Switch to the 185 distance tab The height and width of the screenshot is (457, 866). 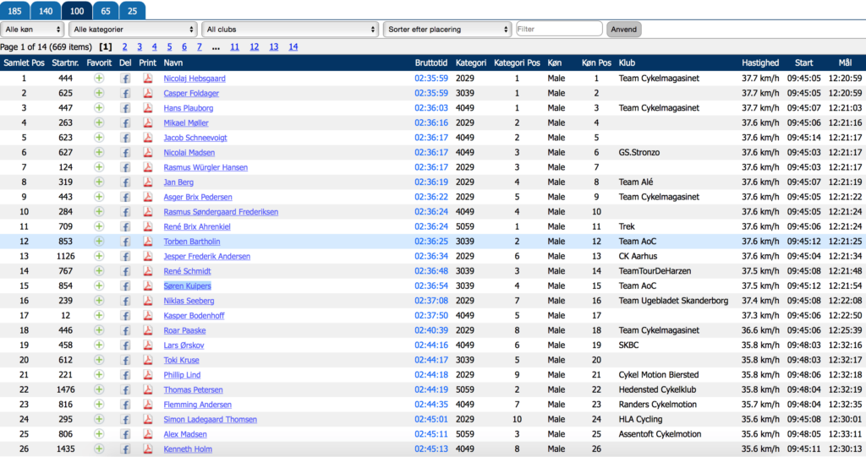pos(16,11)
